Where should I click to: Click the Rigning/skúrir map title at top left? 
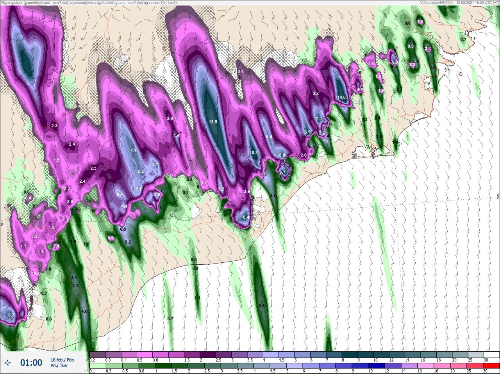click(x=89, y=2)
